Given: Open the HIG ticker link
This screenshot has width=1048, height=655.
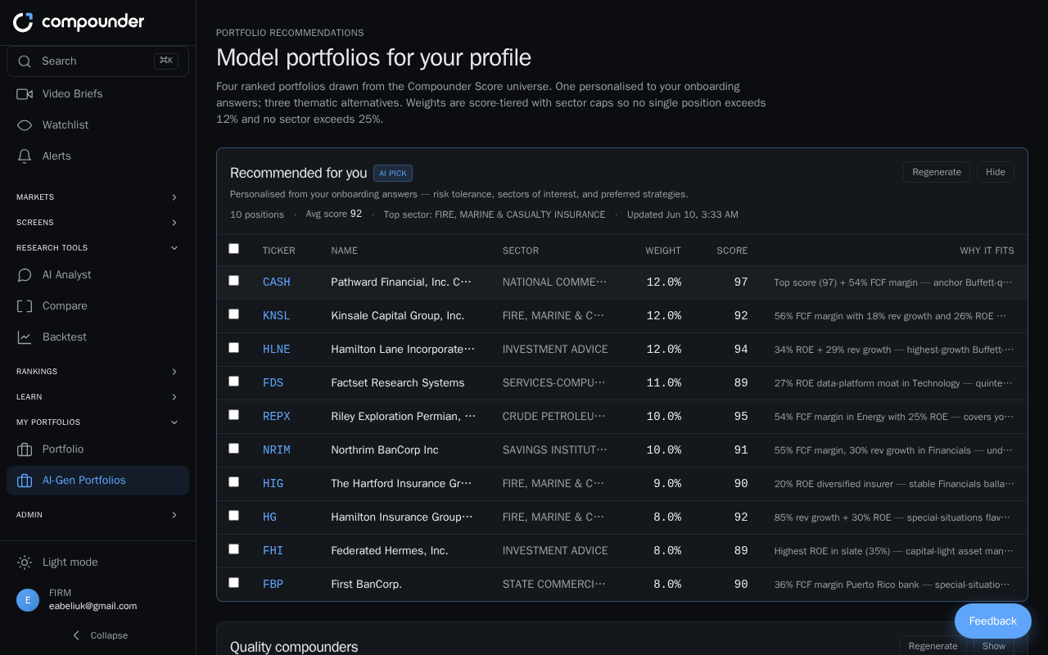Looking at the screenshot, I should (x=273, y=483).
